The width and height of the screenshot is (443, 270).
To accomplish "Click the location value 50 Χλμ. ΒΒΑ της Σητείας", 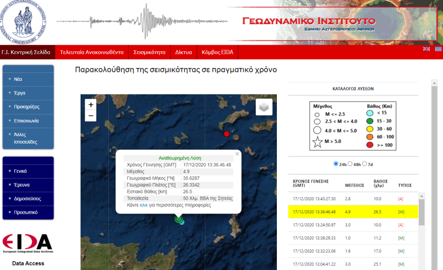I will click(208, 198).
